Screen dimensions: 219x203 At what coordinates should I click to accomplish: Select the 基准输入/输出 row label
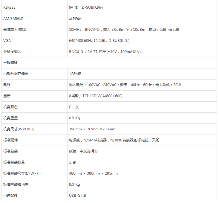(15, 30)
